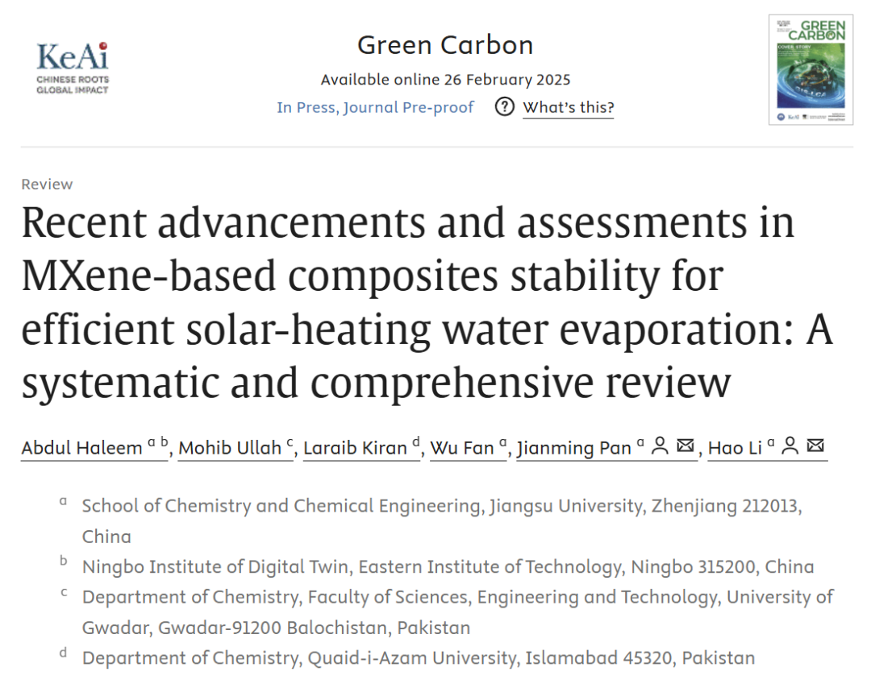This screenshot has width=871, height=680.
Task: Select the Hao Li author name
Action: [x=735, y=448]
